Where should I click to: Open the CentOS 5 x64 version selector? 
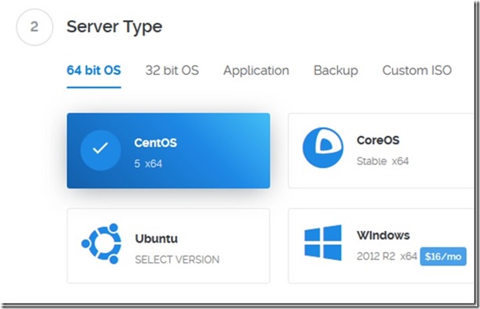point(148,163)
